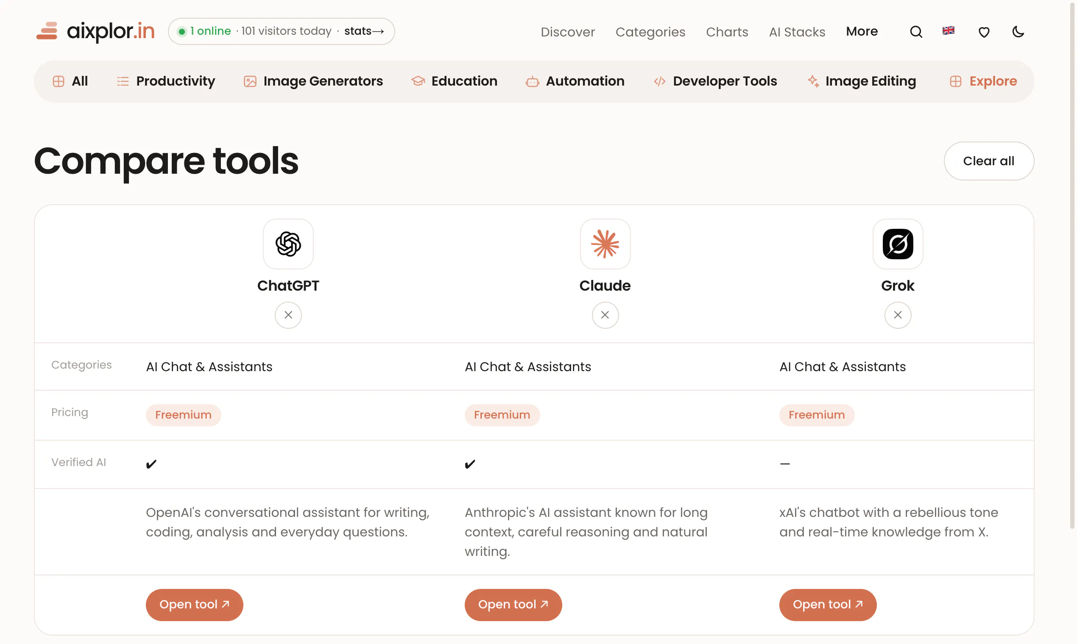The height and width of the screenshot is (644, 1077).
Task: Click the Claude starburst logo
Action: (x=605, y=244)
